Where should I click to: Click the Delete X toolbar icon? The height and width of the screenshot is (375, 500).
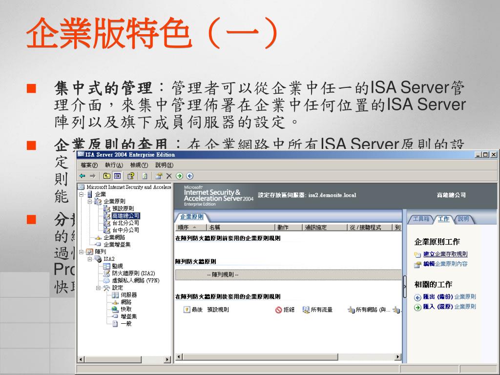pyautogui.click(x=169, y=176)
